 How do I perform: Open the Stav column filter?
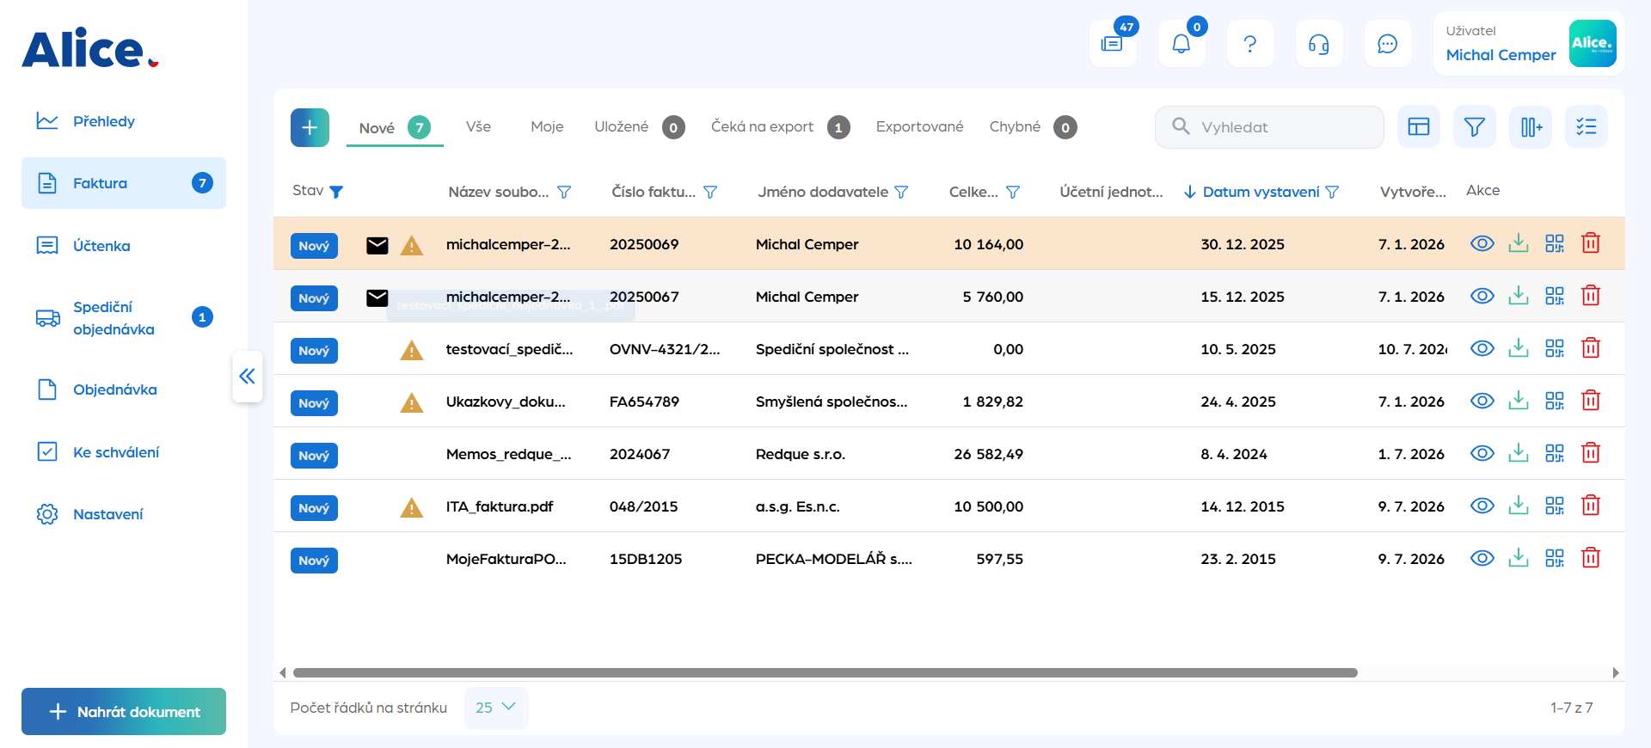[x=336, y=192]
